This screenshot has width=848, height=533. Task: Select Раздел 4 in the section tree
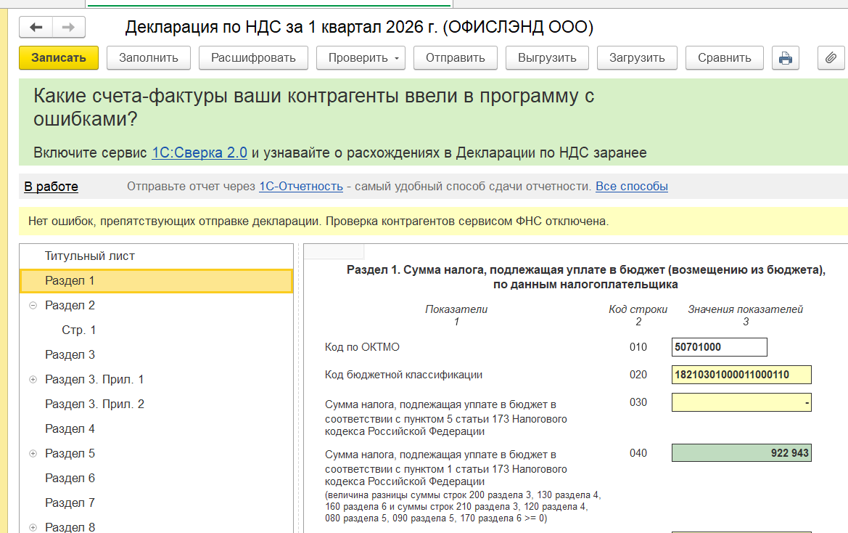pos(70,429)
